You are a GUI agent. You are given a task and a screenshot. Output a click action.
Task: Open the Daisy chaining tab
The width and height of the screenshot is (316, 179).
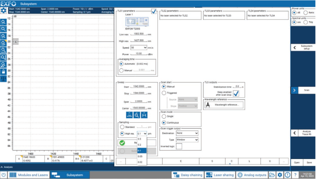pyautogui.click(x=187, y=175)
